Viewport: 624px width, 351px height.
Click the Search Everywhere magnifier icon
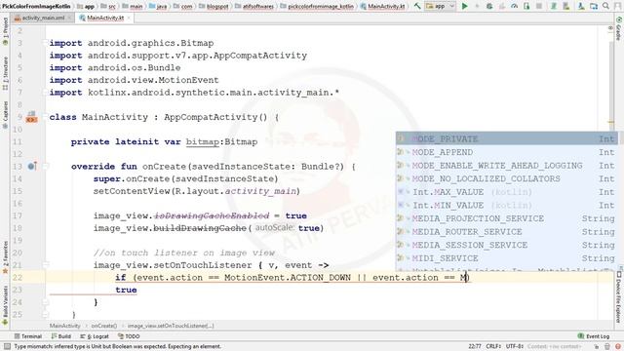tap(605, 6)
